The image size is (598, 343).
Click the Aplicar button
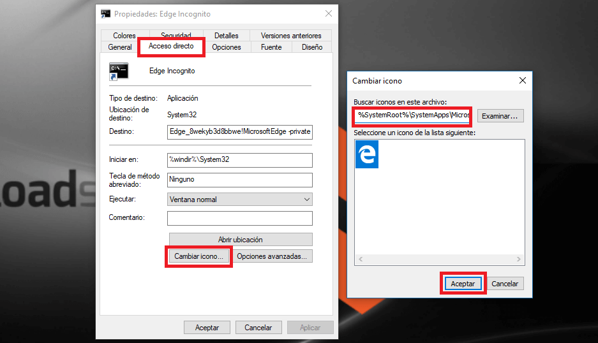pyautogui.click(x=310, y=327)
